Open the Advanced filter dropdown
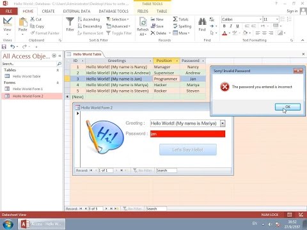 (x=118, y=26)
